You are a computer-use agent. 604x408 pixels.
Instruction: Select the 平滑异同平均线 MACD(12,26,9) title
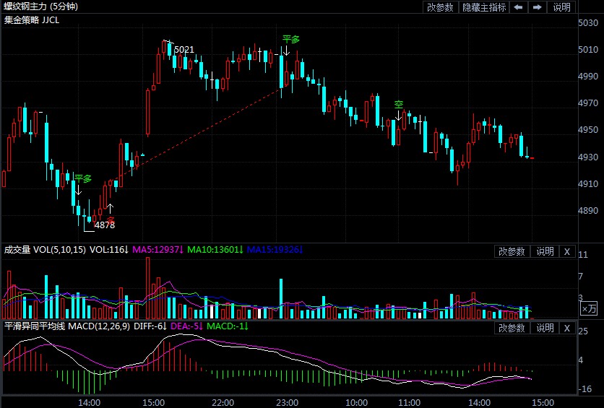pyautogui.click(x=66, y=326)
